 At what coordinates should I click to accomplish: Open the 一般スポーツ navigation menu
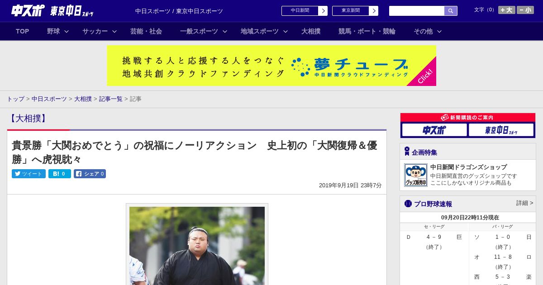pyautogui.click(x=199, y=31)
